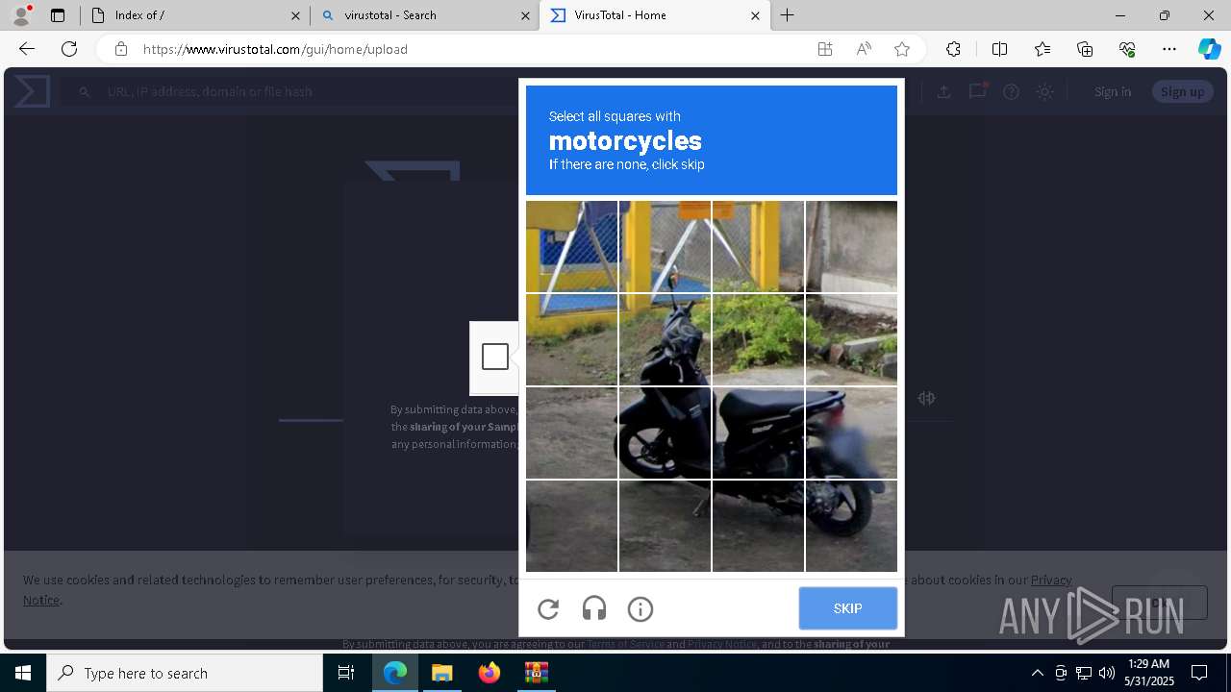Open Browser essentials icon
Viewport: 1231px width, 692px height.
pos(1127,49)
